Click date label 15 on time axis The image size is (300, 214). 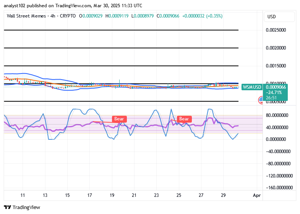pos(67,195)
